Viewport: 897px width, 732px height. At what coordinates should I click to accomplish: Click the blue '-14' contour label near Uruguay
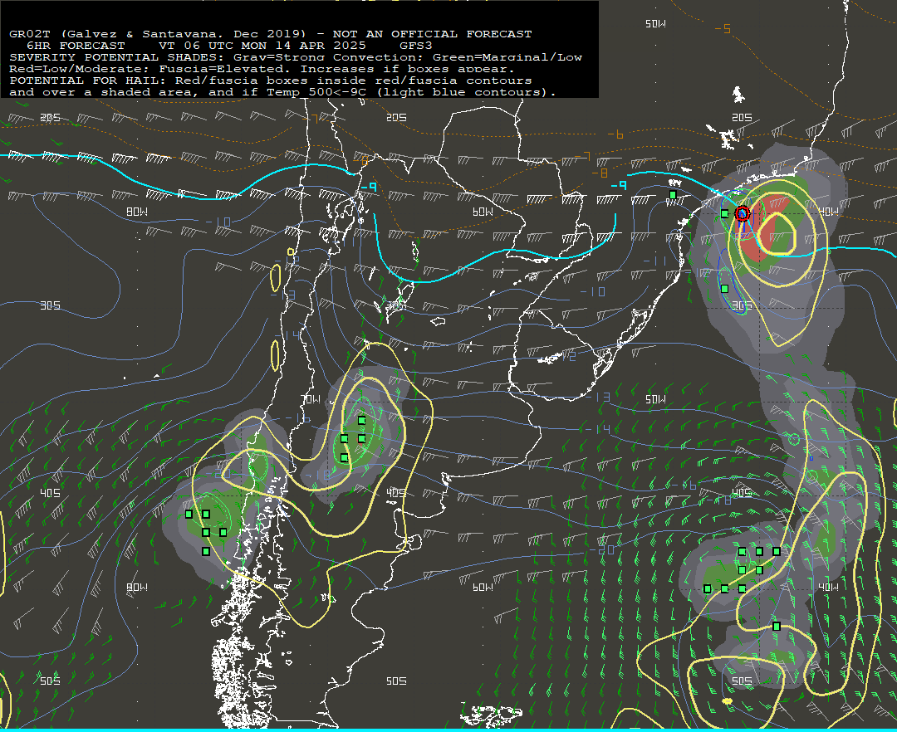598,428
